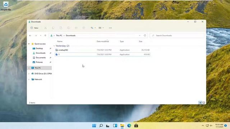Click the network tray icon
Screen dimensions: 230x129
point(207,126)
